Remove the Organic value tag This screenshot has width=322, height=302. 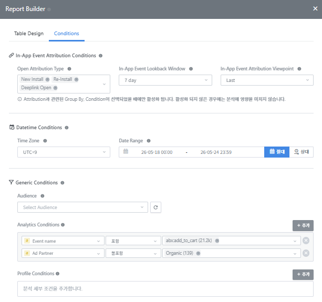[x=198, y=253]
